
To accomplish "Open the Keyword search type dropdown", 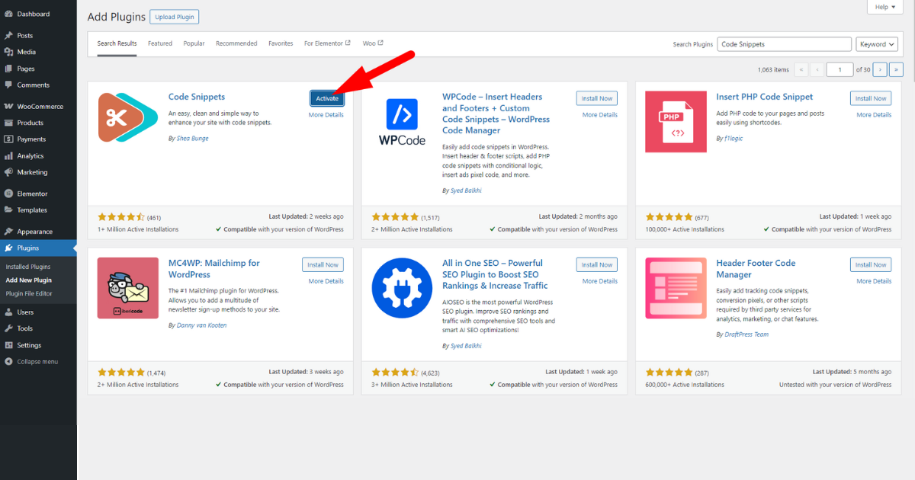I will click(x=877, y=44).
